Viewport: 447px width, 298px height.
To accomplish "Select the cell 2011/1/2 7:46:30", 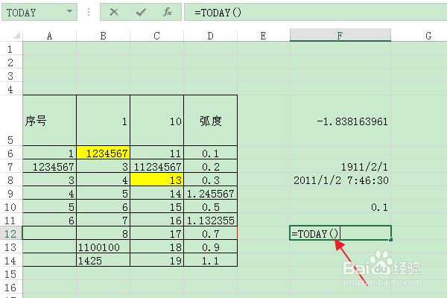I will 340,180.
